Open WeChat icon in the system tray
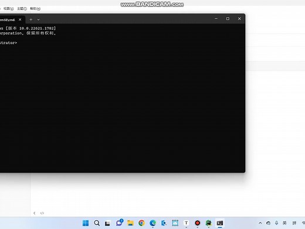 (268, 223)
